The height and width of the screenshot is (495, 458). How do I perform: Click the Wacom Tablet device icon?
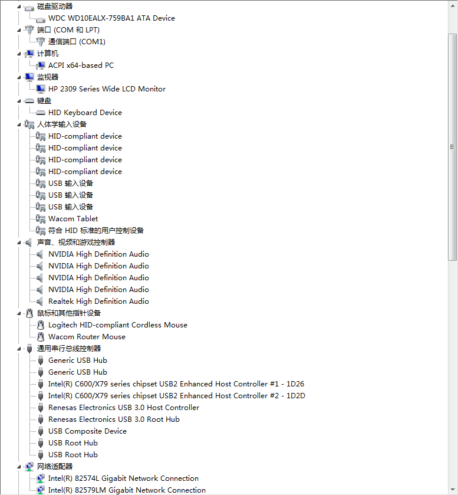(40, 219)
